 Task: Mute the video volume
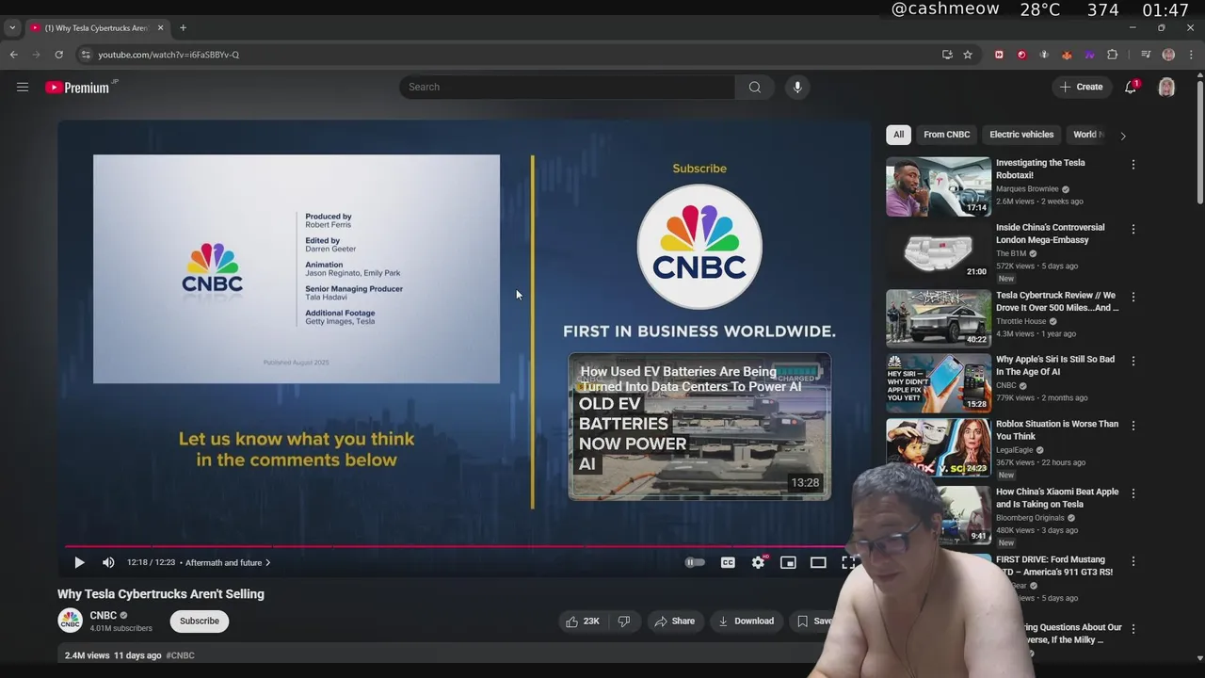tap(108, 562)
